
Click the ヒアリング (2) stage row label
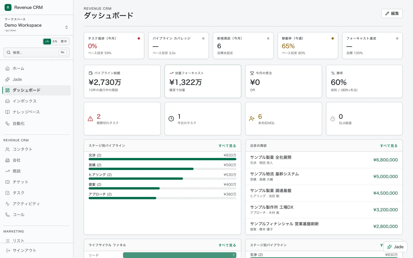[100, 175]
